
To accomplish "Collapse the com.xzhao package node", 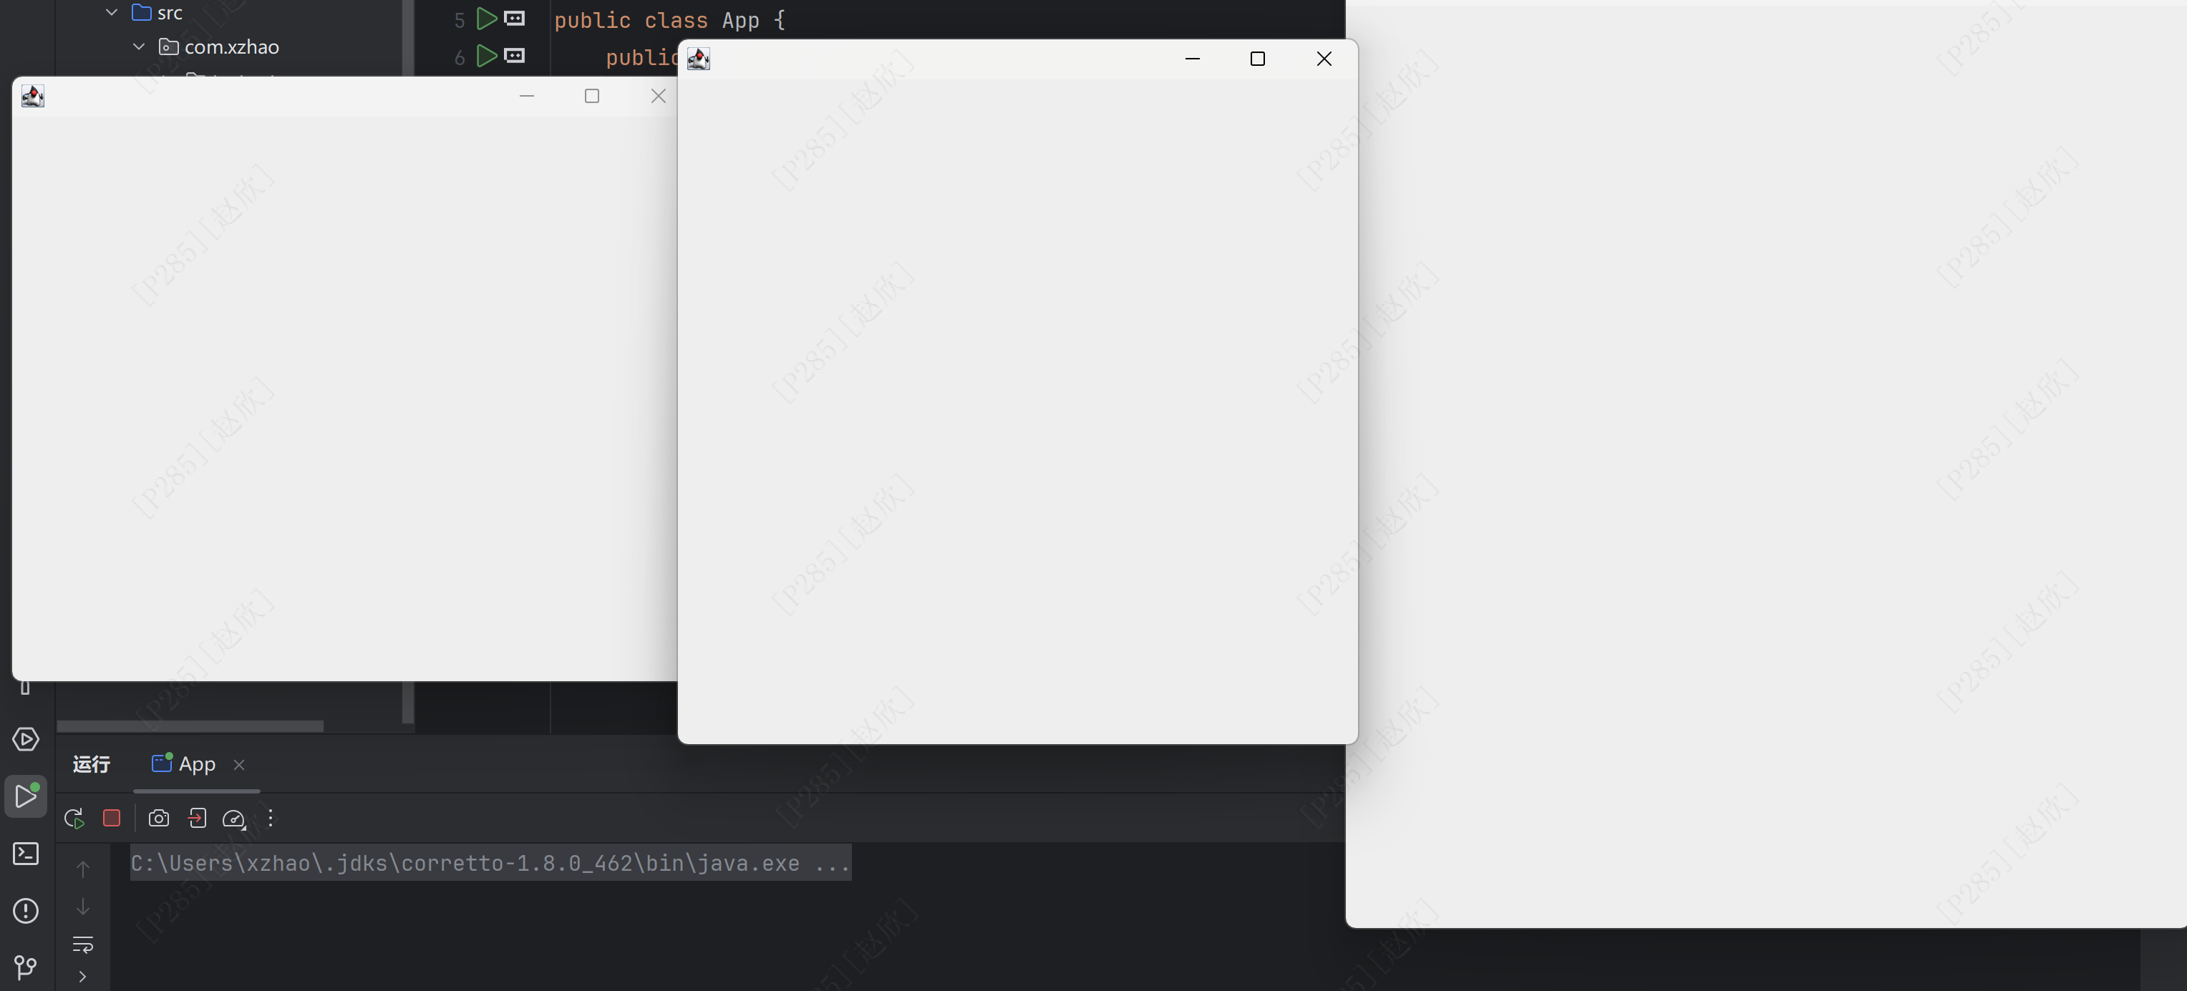I will click(139, 47).
